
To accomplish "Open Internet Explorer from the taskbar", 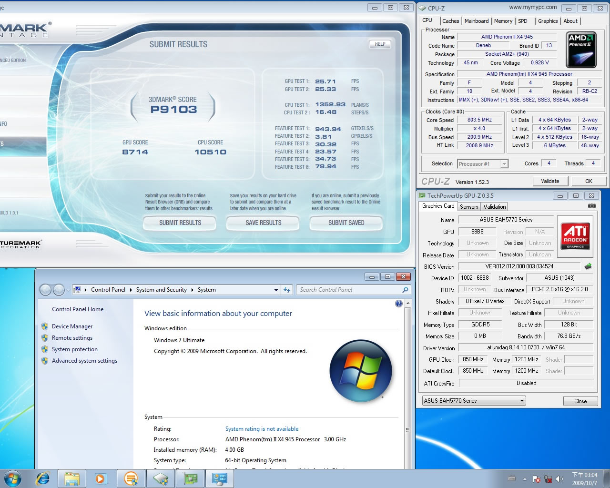I will (43, 478).
